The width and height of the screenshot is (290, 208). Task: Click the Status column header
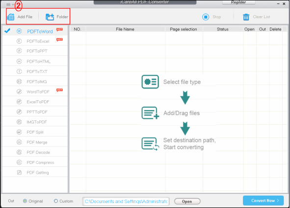pos(223,29)
